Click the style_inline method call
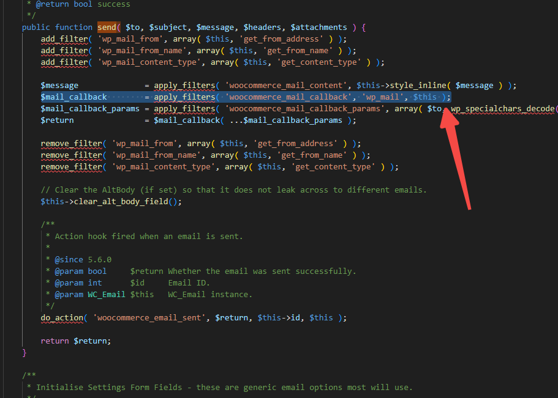The image size is (558, 398). 418,86
